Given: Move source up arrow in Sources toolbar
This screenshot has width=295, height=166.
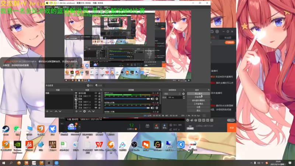Looking at the screenshot, I should point(89,111).
